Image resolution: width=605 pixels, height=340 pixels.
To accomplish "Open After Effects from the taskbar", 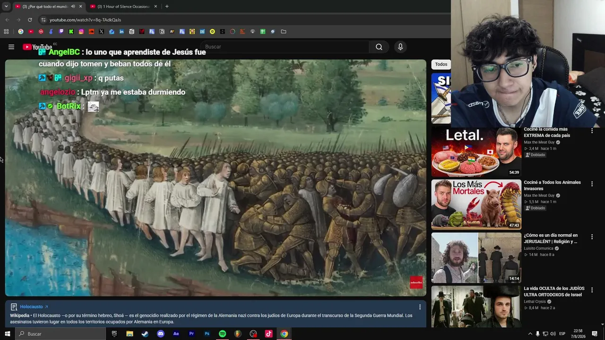I will [x=176, y=334].
